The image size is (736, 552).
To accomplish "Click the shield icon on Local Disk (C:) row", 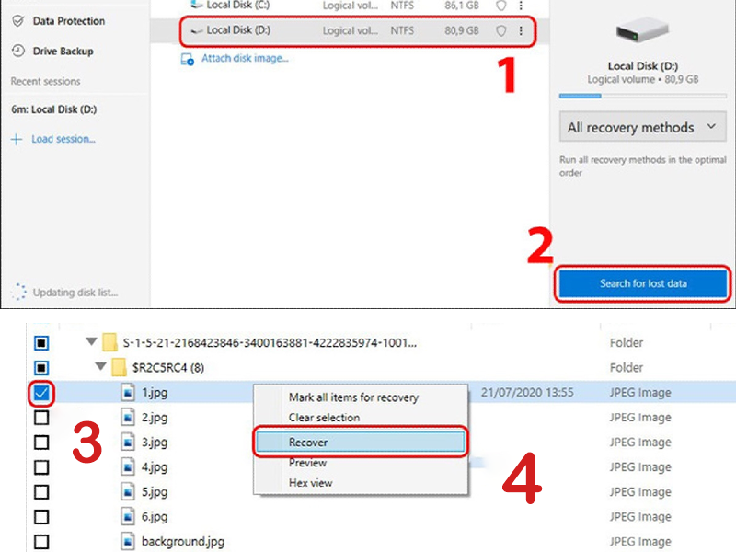I will pyautogui.click(x=501, y=5).
